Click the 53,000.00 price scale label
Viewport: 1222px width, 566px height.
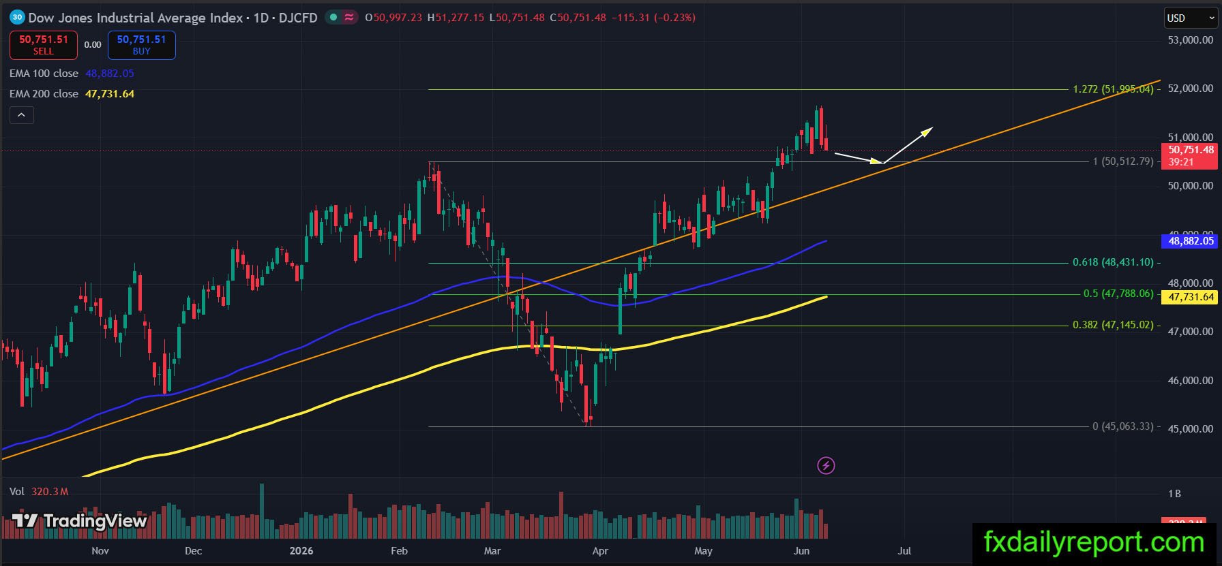coord(1191,40)
